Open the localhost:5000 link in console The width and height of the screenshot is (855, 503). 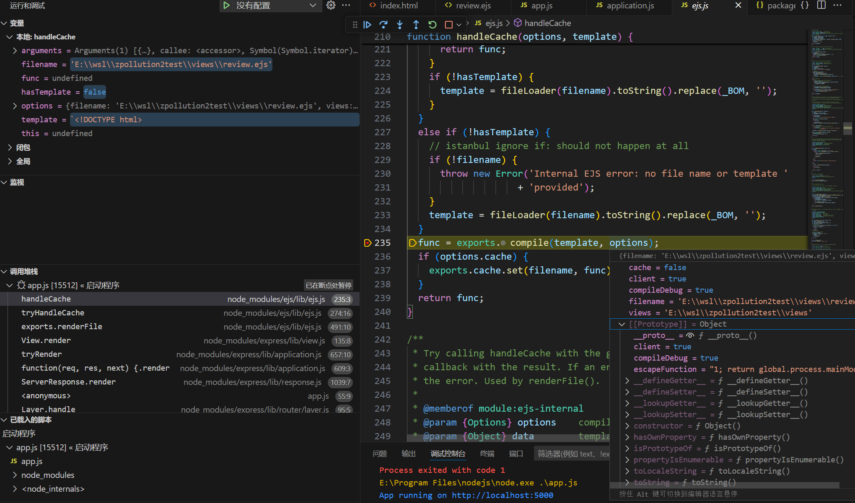click(x=502, y=495)
